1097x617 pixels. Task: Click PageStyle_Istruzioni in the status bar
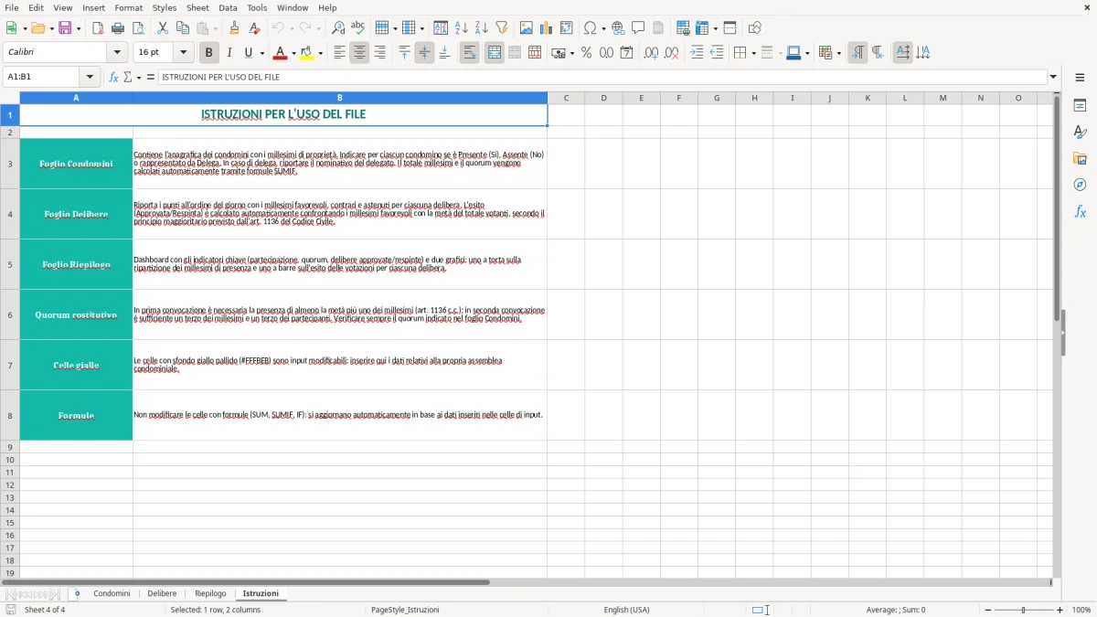(405, 610)
